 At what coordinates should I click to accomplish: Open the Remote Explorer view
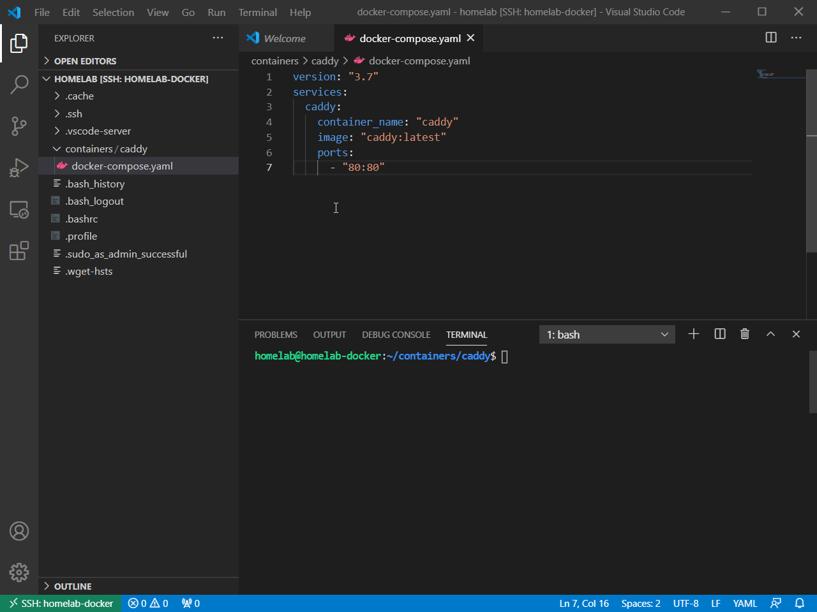click(19, 210)
